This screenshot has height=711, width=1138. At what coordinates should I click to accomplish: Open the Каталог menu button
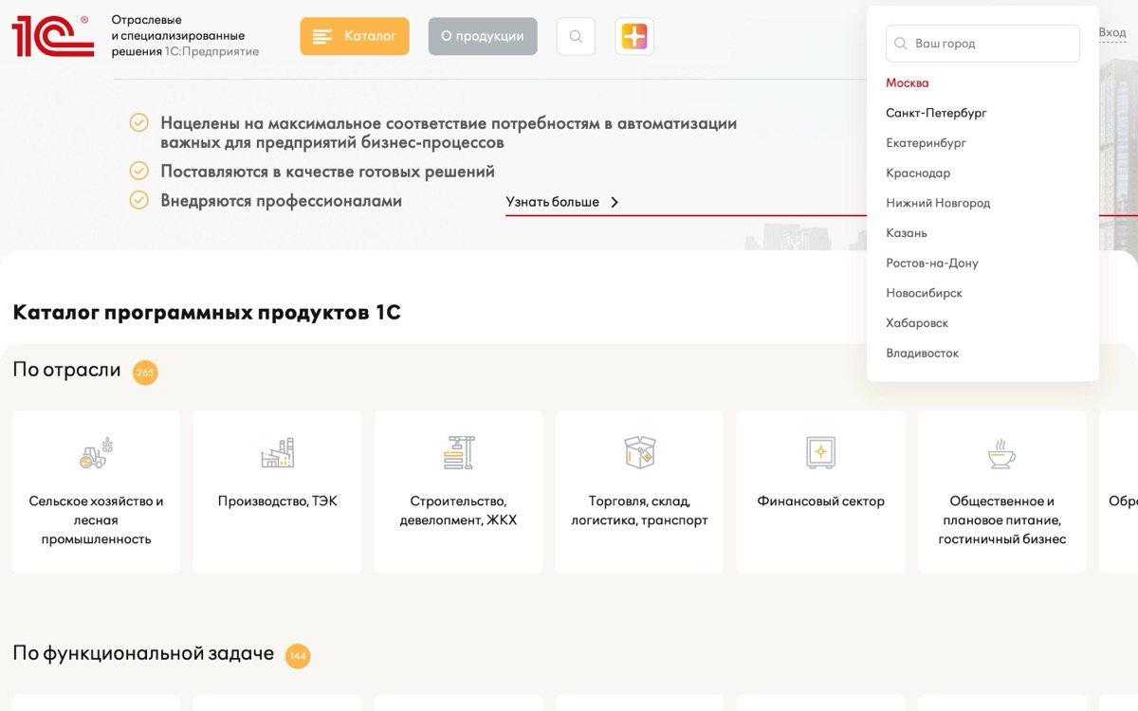[x=355, y=36]
